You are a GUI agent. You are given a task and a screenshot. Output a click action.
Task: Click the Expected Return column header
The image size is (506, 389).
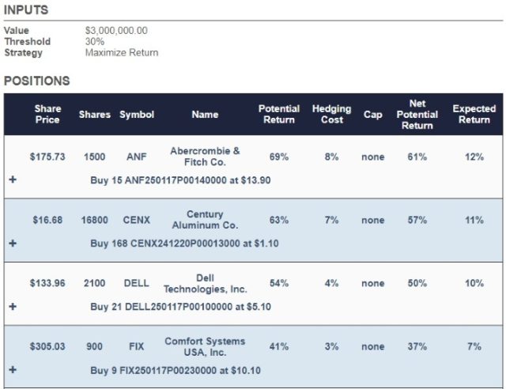coord(474,115)
